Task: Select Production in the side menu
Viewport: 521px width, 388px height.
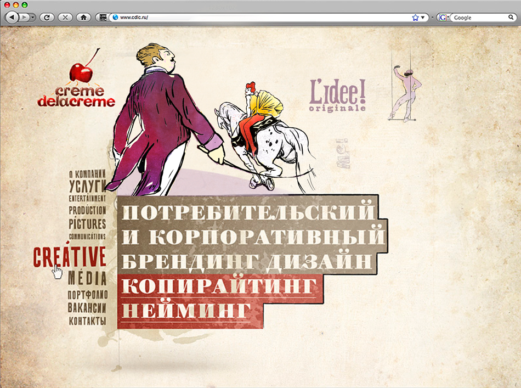Action: pos(87,210)
